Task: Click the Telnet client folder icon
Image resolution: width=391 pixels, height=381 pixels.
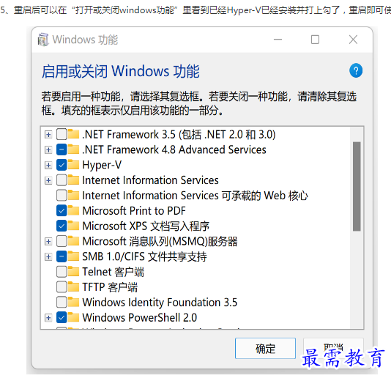Action: (73, 272)
